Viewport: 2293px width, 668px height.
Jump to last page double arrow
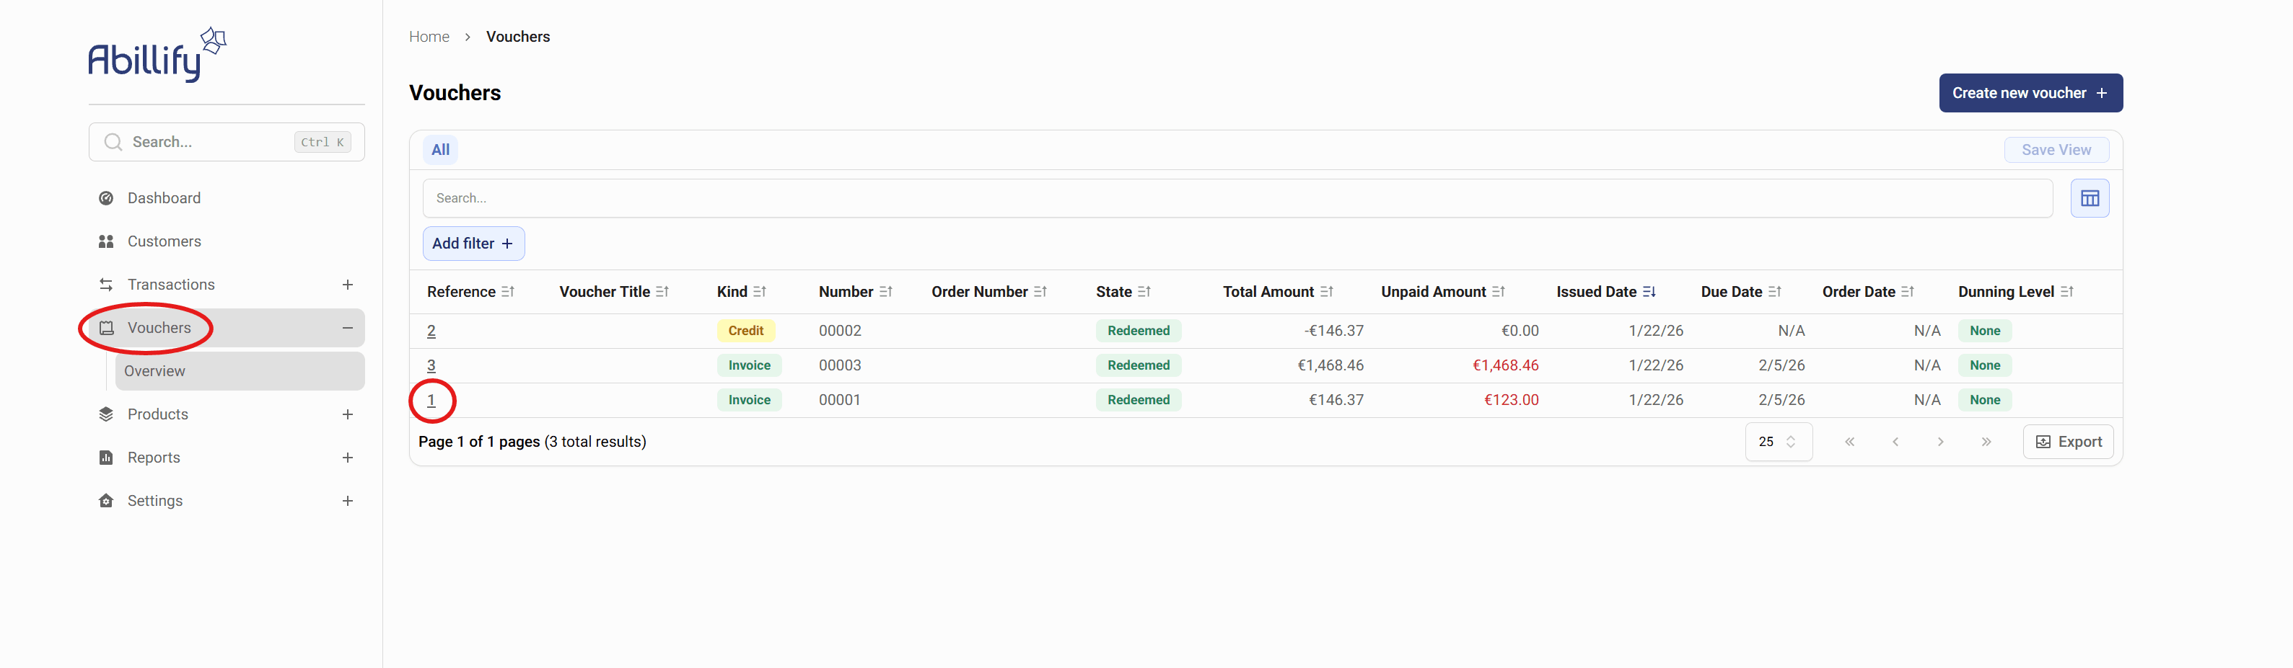point(1985,442)
